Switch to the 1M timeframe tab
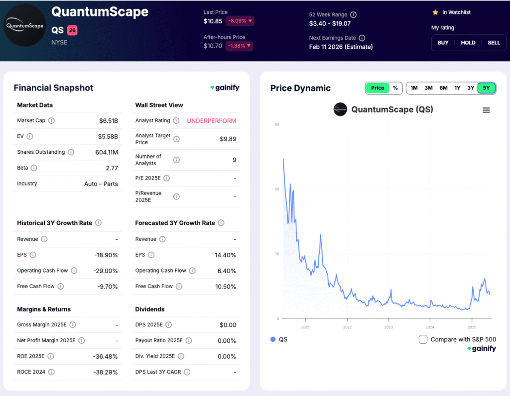This screenshot has width=510, height=396. [414, 88]
